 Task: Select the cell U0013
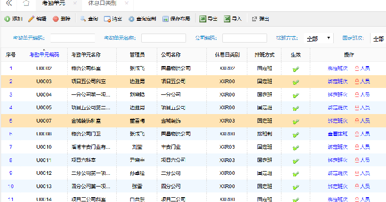[44, 186]
